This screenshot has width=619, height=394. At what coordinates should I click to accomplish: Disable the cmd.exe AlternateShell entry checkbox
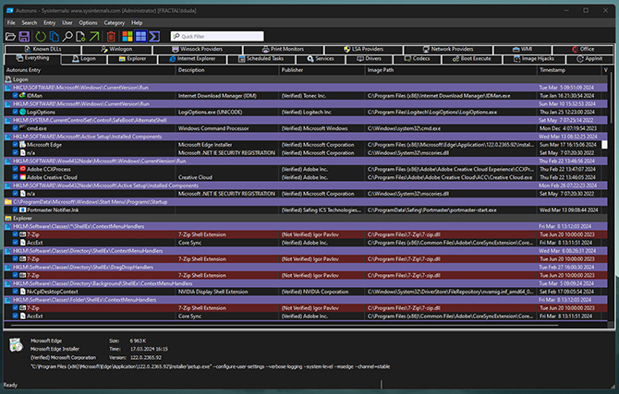tap(15, 128)
